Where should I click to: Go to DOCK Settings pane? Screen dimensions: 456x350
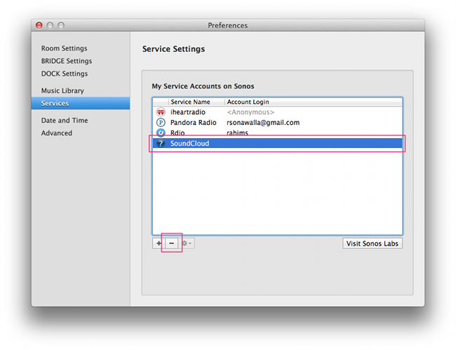point(64,74)
